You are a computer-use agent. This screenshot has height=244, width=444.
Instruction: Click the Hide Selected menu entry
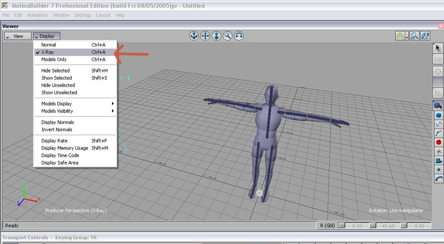pyautogui.click(x=56, y=70)
